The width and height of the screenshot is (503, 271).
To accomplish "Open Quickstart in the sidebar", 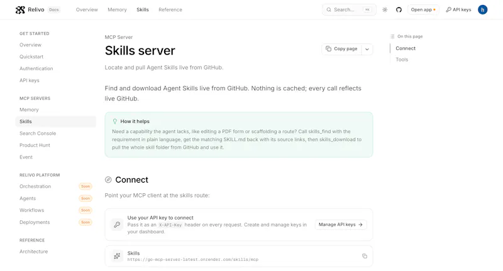I will coord(31,56).
